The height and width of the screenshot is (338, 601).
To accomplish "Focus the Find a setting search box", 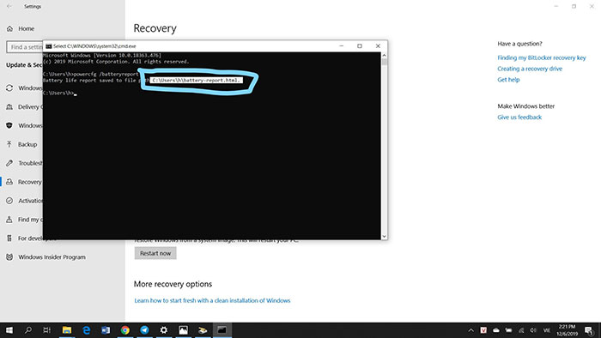I will [25, 47].
